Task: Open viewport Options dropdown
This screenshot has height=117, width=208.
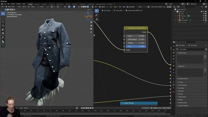Action: [89, 10]
